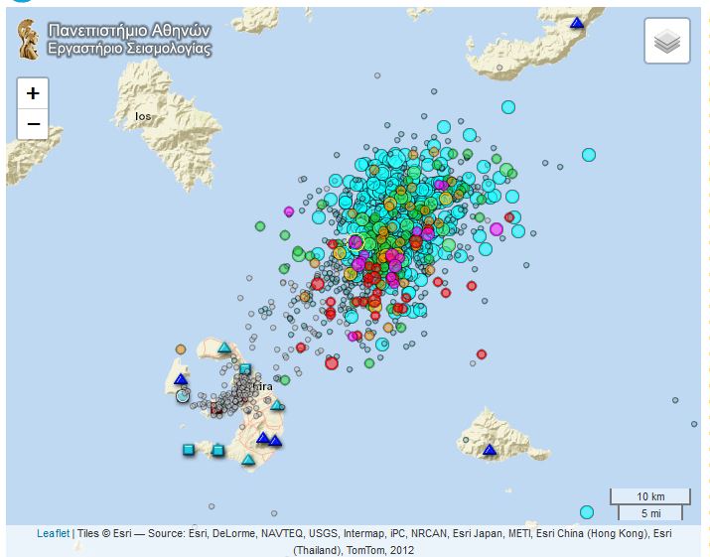Select cyan triangle station east of Fira
The image size is (710, 557).
click(277, 404)
